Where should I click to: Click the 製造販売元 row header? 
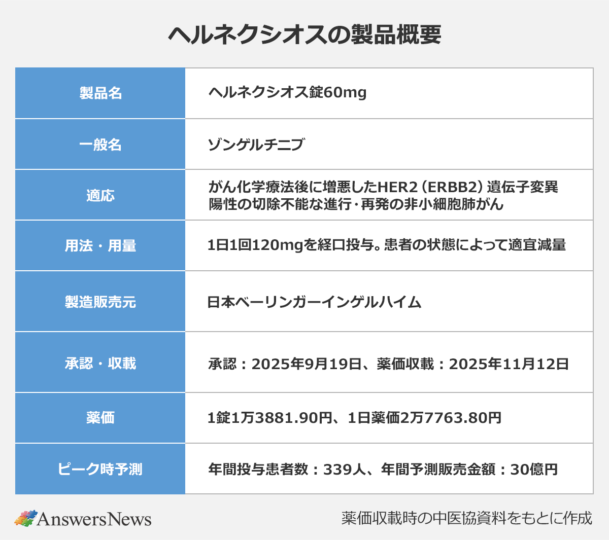[100, 301]
